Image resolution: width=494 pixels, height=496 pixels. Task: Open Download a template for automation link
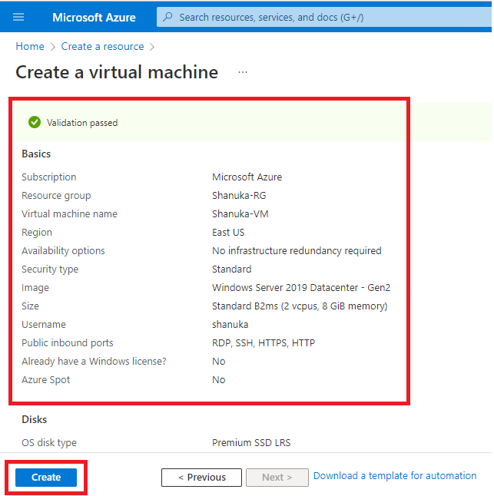pos(395,476)
